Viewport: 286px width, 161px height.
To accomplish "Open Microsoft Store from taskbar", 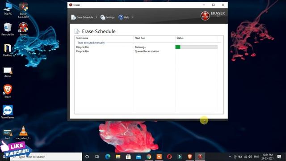I will pyautogui.click(x=128, y=157).
